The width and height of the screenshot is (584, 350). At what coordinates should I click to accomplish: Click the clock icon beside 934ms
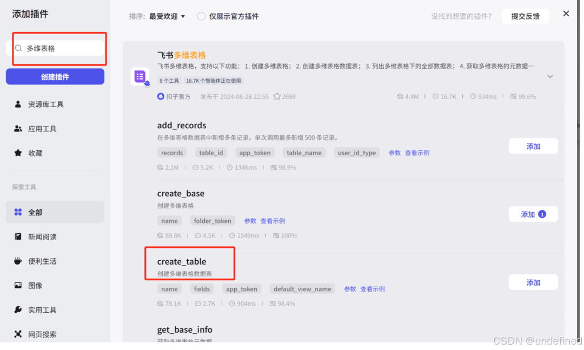(x=473, y=96)
